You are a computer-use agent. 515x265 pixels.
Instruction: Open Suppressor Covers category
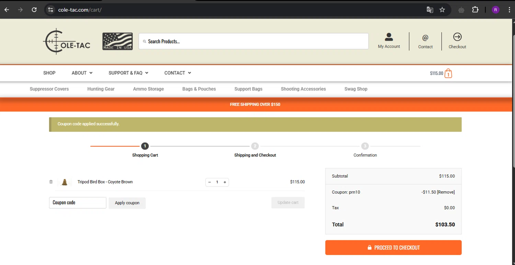[49, 89]
